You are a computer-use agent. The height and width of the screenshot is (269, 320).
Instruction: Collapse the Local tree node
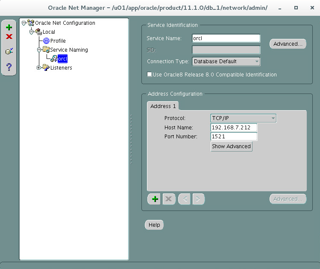[32, 32]
